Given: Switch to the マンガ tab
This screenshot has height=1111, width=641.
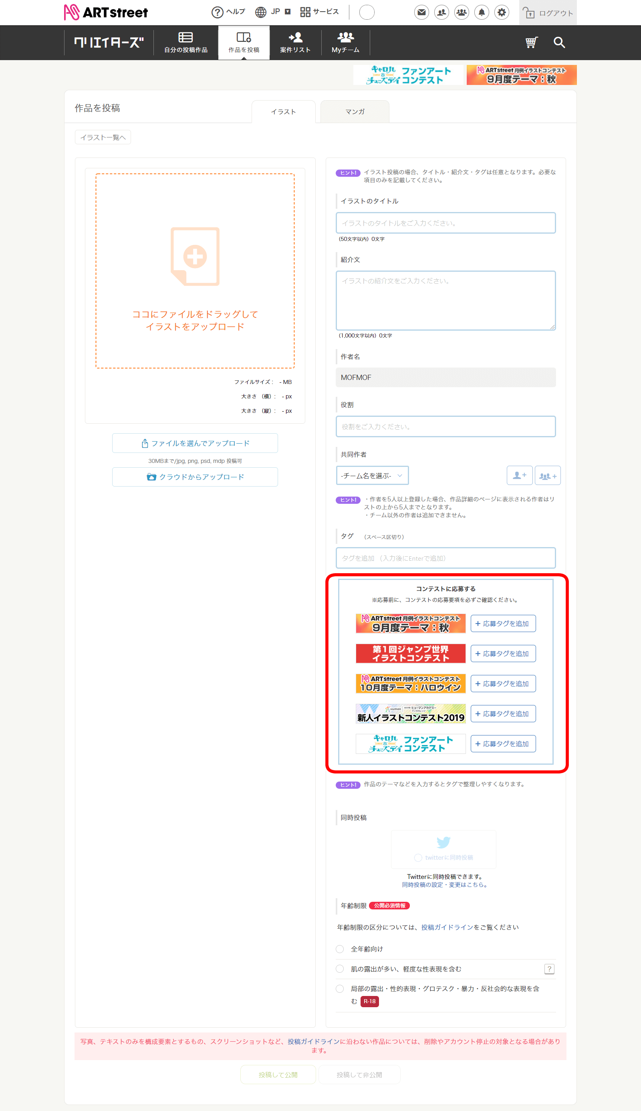Looking at the screenshot, I should coord(354,112).
